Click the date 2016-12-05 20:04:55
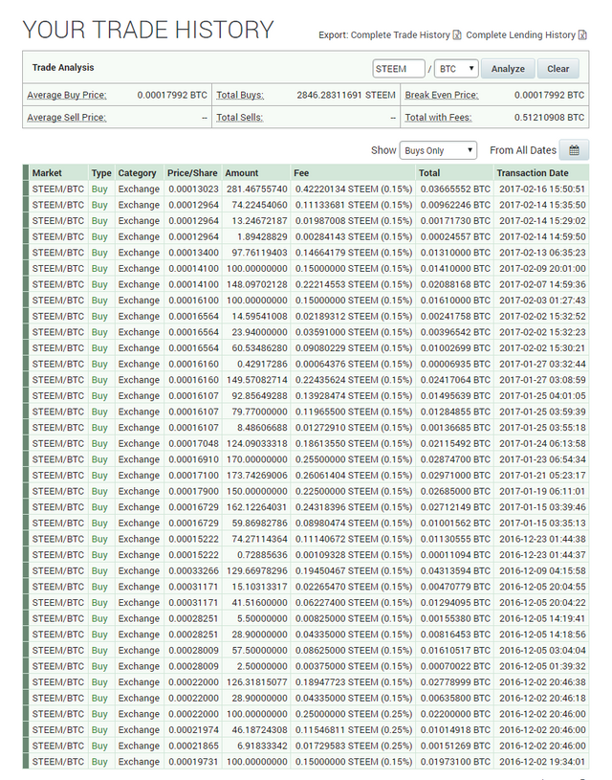Image resolution: width=612 pixels, height=780 pixels. pyautogui.click(x=542, y=587)
